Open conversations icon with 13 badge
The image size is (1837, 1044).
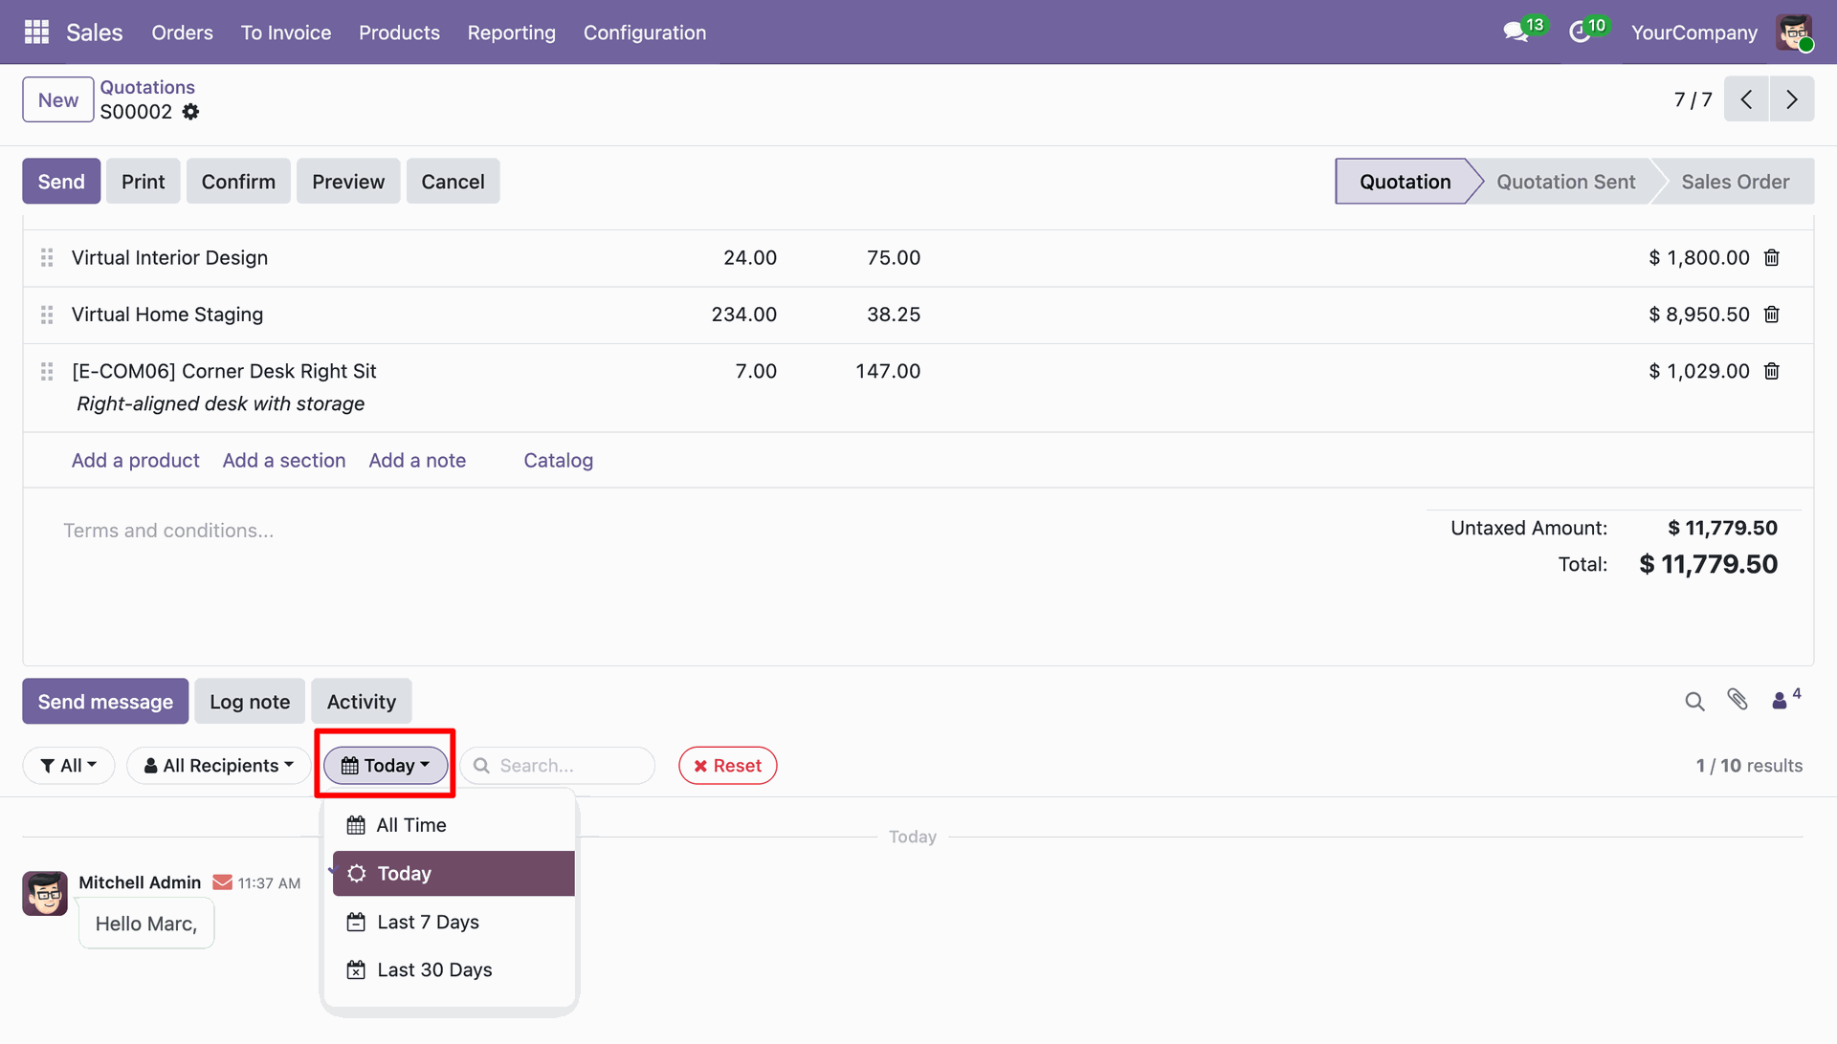pos(1516,33)
